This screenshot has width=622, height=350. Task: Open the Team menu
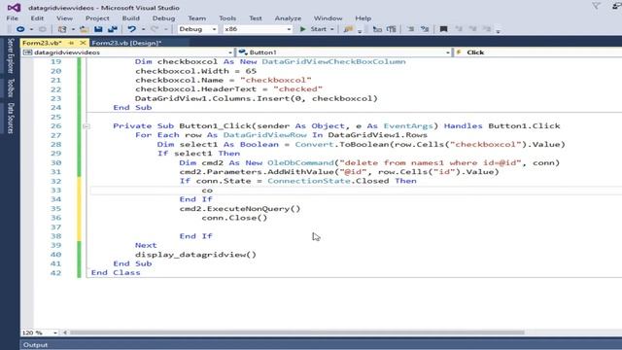196,18
